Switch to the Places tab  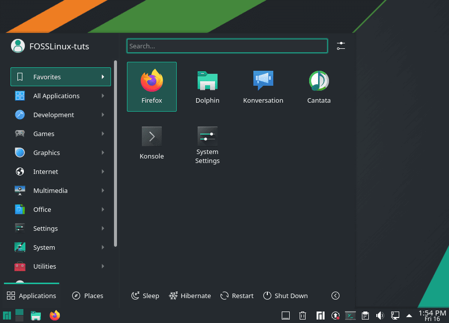[88, 296]
